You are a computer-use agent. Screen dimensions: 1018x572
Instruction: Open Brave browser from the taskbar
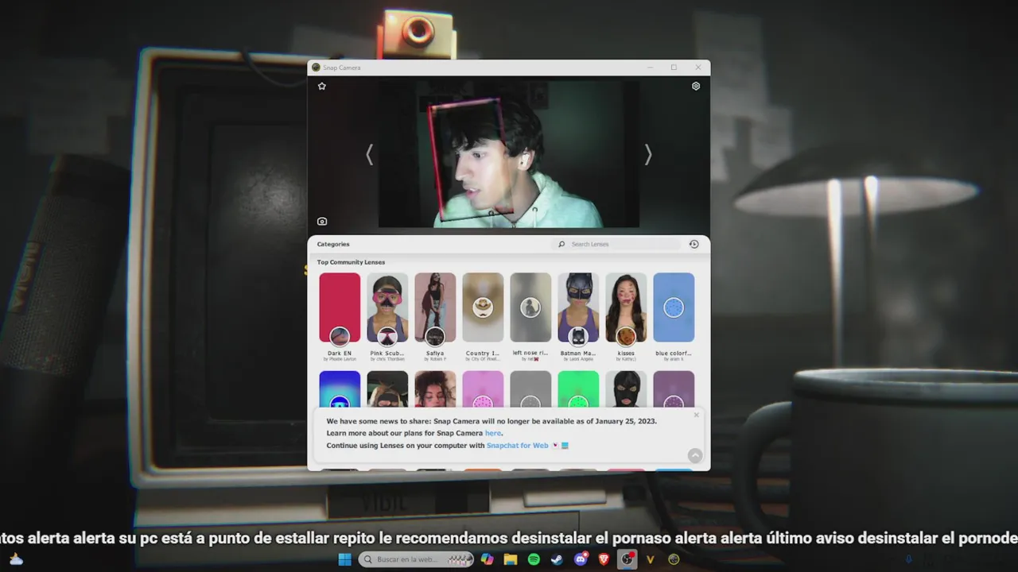point(604,559)
